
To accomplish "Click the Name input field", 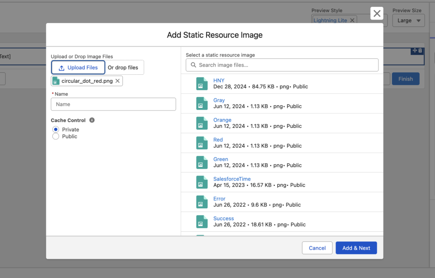I will pos(113,104).
